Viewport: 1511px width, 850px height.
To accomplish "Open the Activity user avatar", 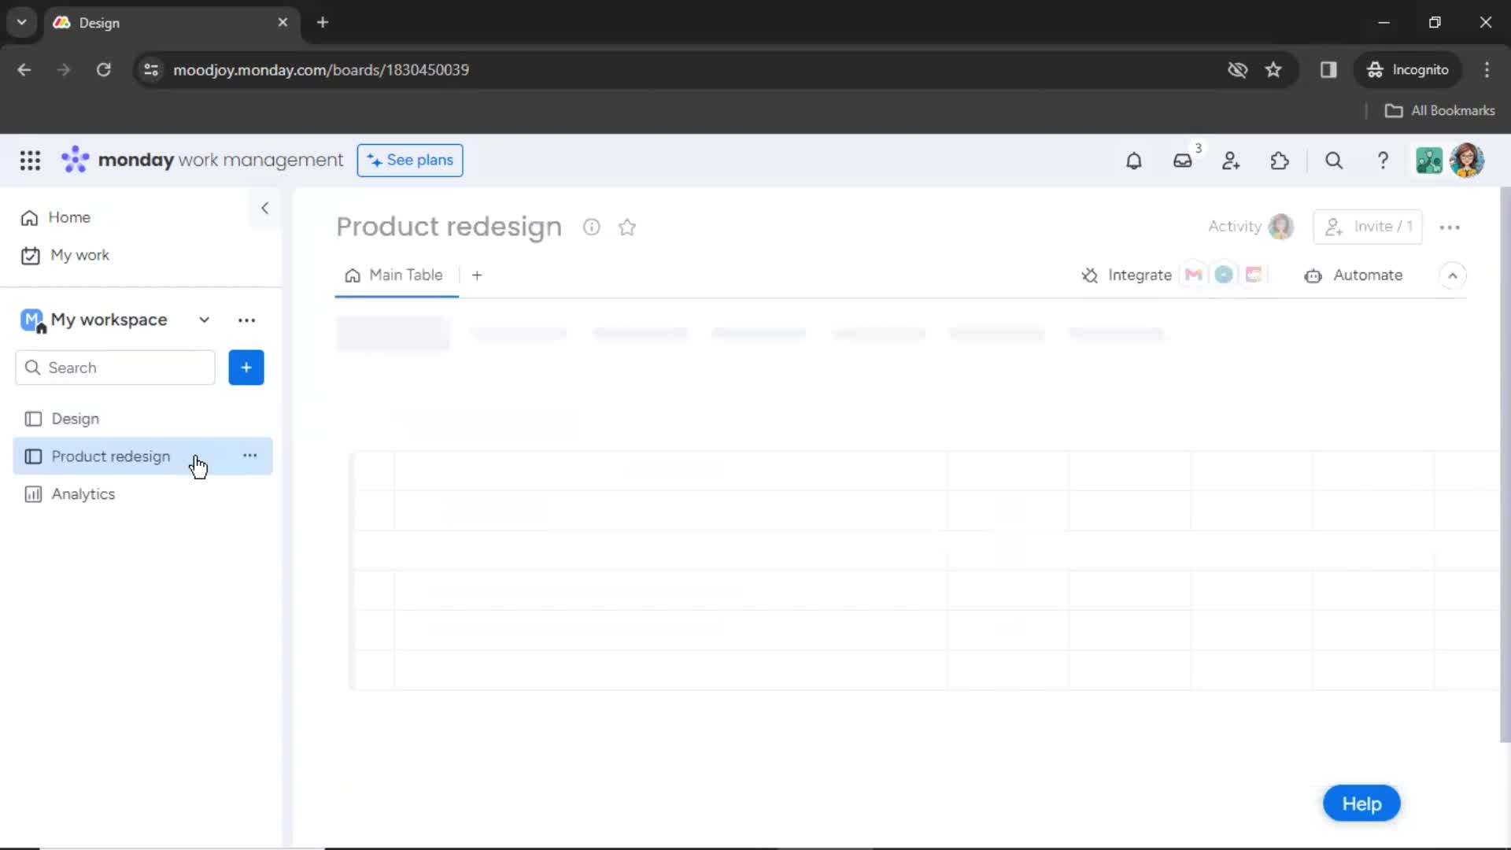I will click(1280, 226).
